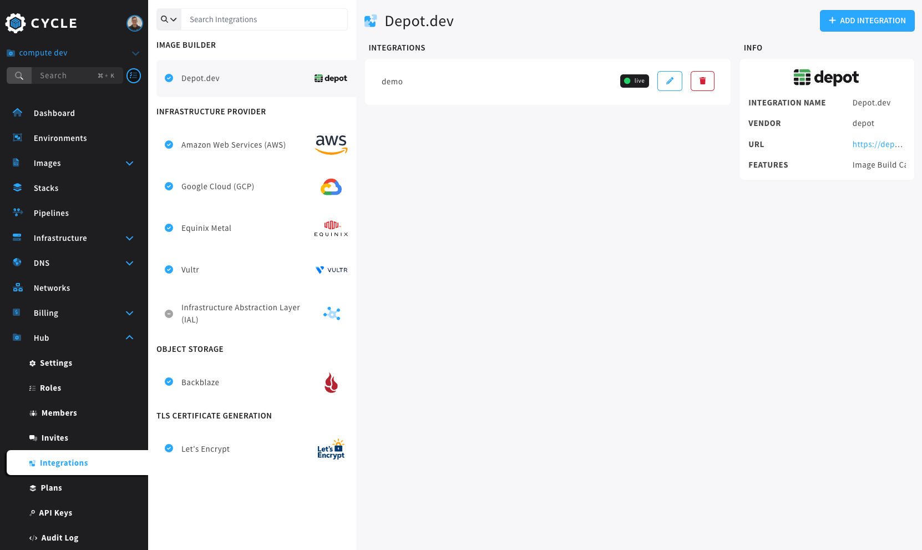Click the DNS globe icon
The height and width of the screenshot is (550, 922).
point(17,263)
